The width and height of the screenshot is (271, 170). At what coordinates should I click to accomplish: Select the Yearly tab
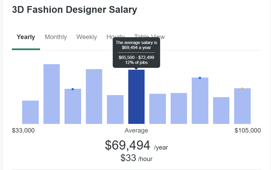pos(26,37)
